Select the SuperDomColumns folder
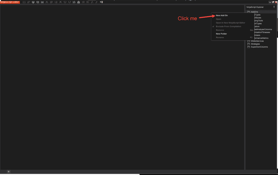 click(x=259, y=47)
